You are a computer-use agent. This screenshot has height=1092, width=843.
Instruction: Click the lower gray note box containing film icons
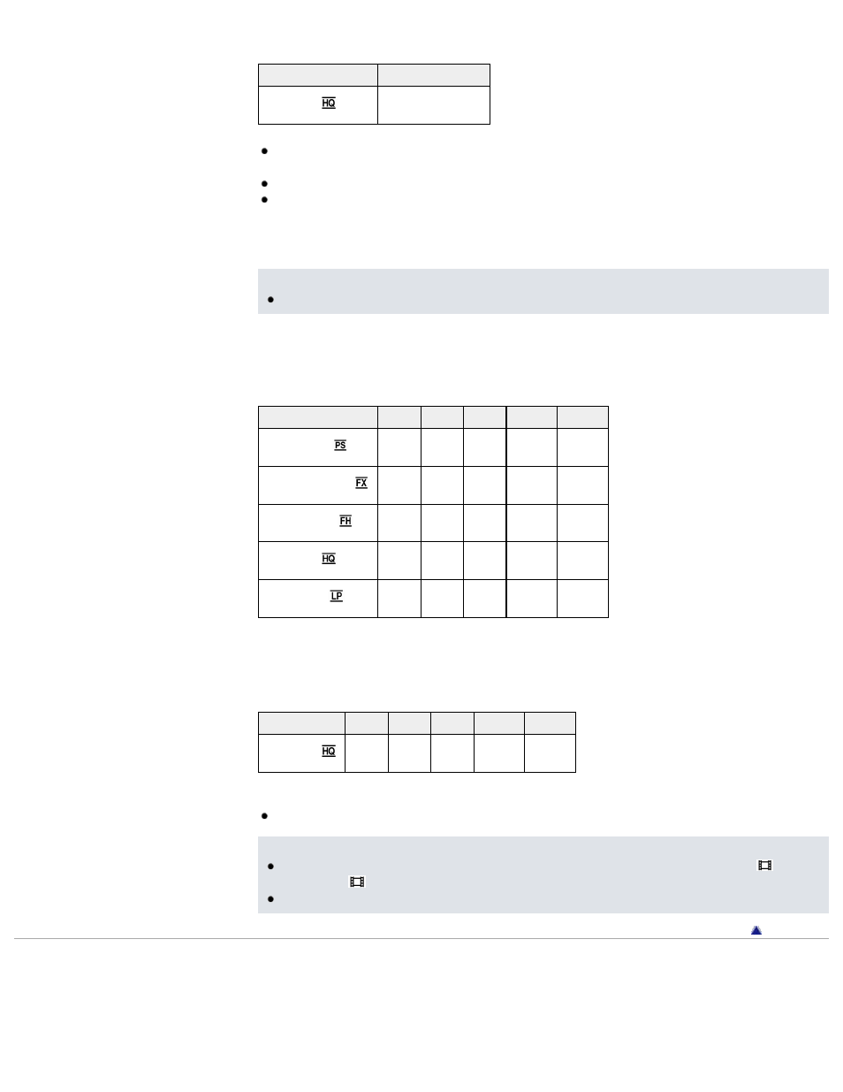(543, 874)
